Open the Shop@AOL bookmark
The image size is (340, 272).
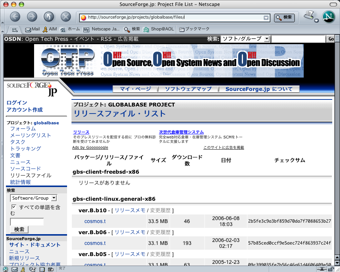tap(159, 29)
